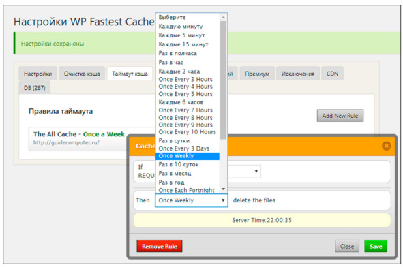Screen dimensions: 403x267
Task: Select Once Every 5 Hours option
Action: tap(188, 94)
